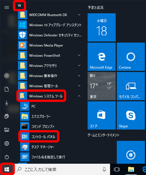Open the Cortana tile

(x=131, y=56)
